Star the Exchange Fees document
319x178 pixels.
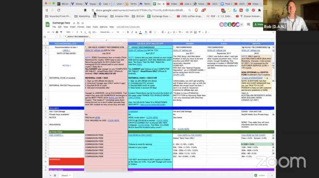coord(74,23)
